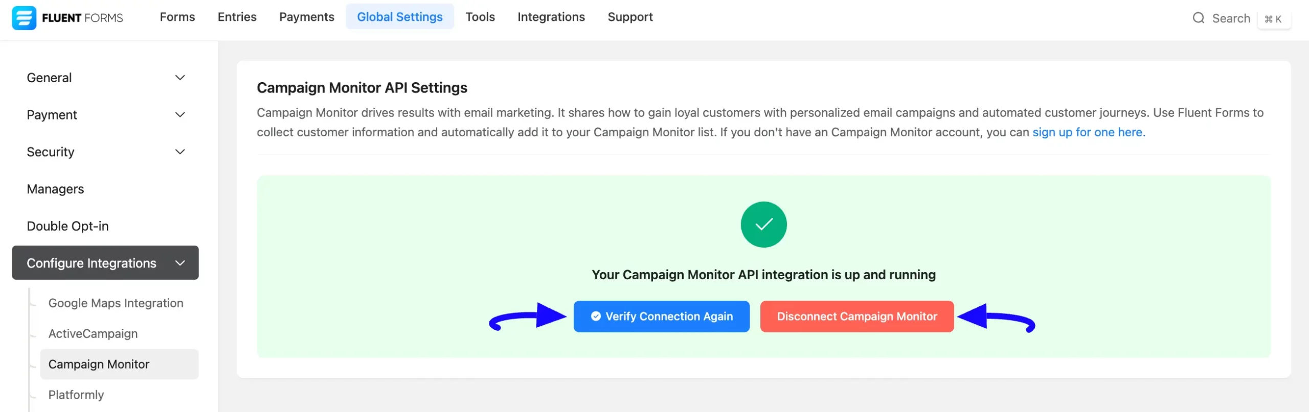Click Verify Connection Again button
The width and height of the screenshot is (1309, 412).
(x=661, y=317)
